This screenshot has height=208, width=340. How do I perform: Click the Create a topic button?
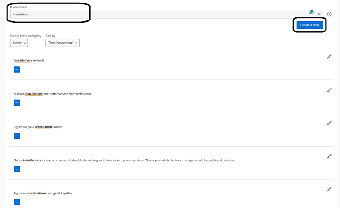[310, 25]
